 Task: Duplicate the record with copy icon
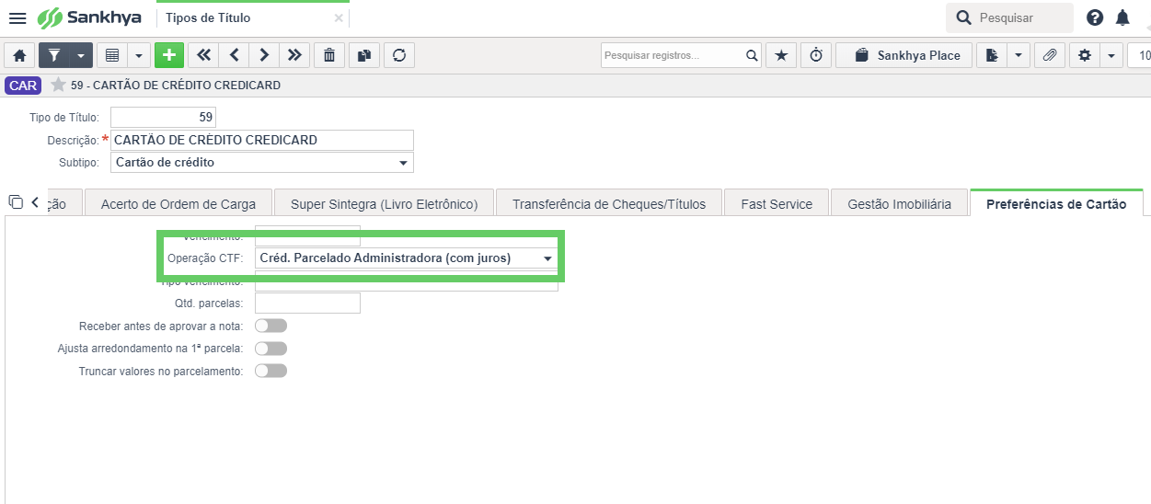[364, 55]
